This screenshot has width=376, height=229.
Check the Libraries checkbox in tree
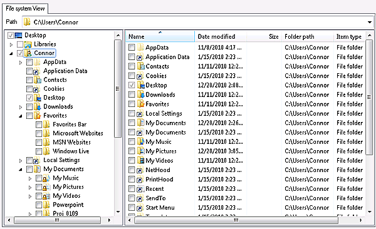coord(20,44)
